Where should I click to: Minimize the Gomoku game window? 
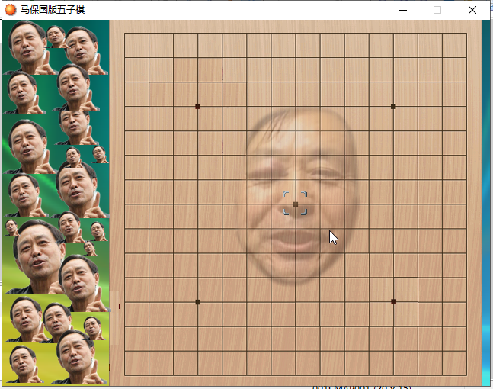click(x=403, y=10)
